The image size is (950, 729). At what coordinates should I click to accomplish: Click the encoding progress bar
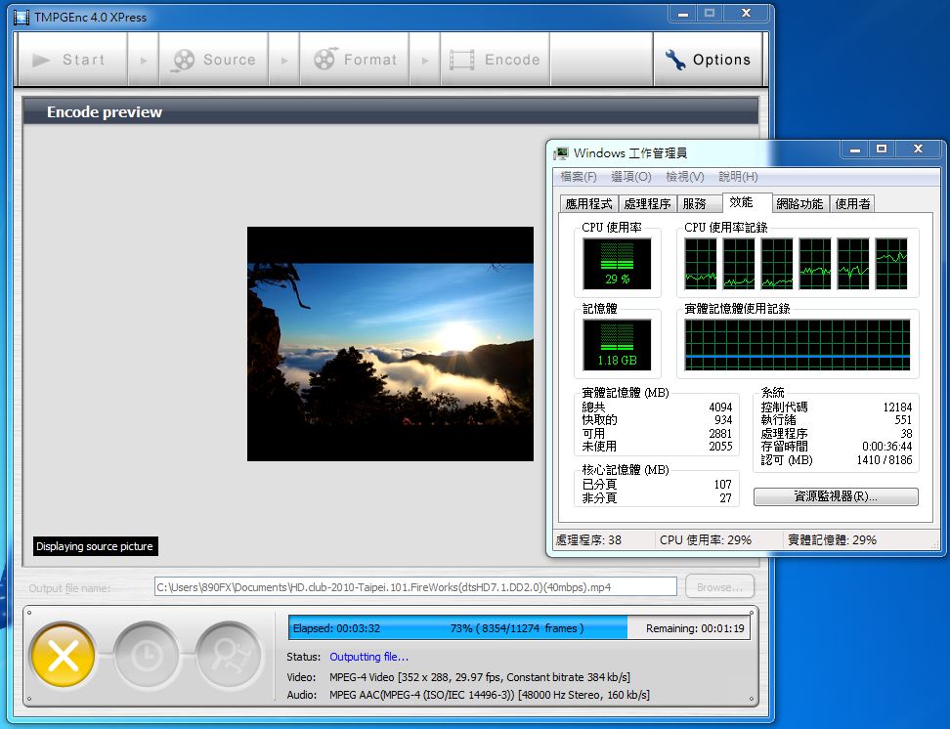pos(518,628)
